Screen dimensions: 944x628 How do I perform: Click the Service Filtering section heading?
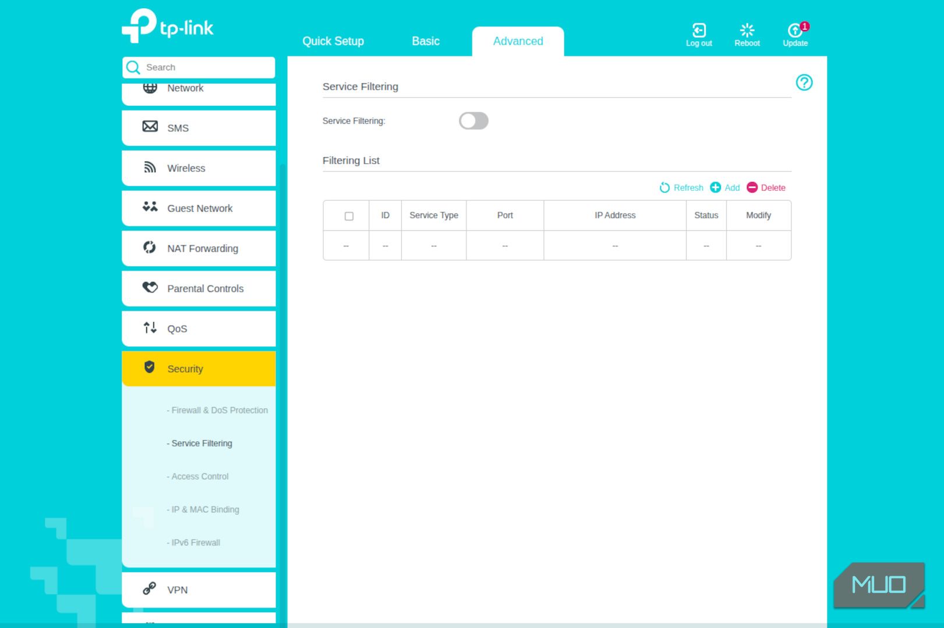click(x=360, y=87)
